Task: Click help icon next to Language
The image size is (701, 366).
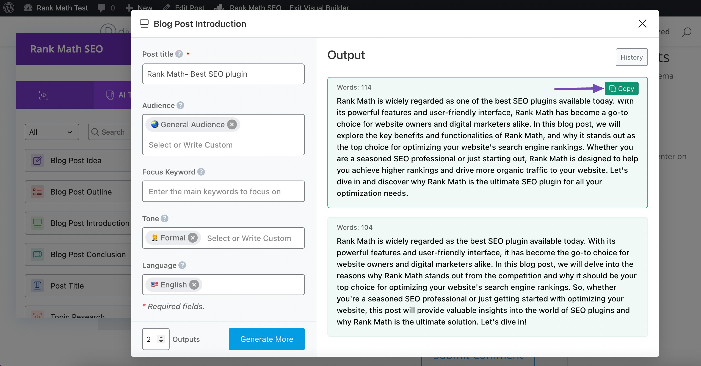Action: point(182,265)
